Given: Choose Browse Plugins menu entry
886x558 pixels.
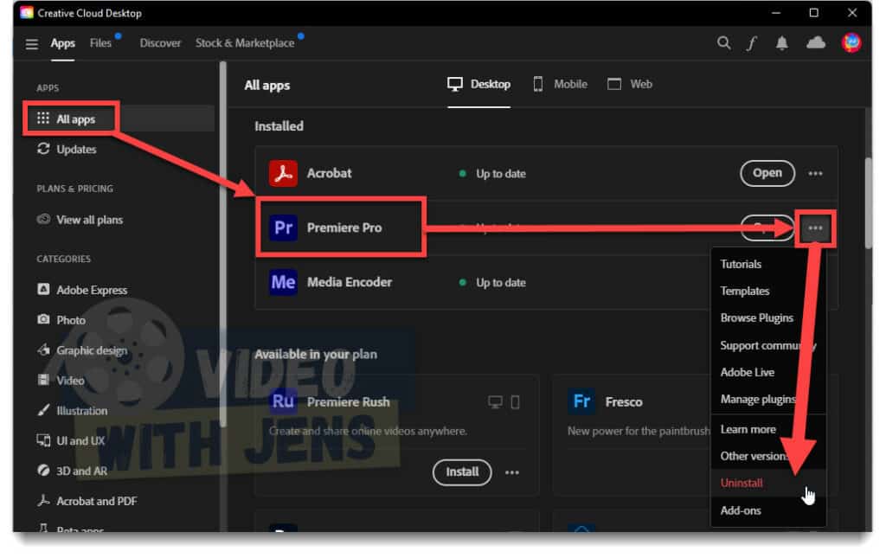Looking at the screenshot, I should click(x=756, y=318).
